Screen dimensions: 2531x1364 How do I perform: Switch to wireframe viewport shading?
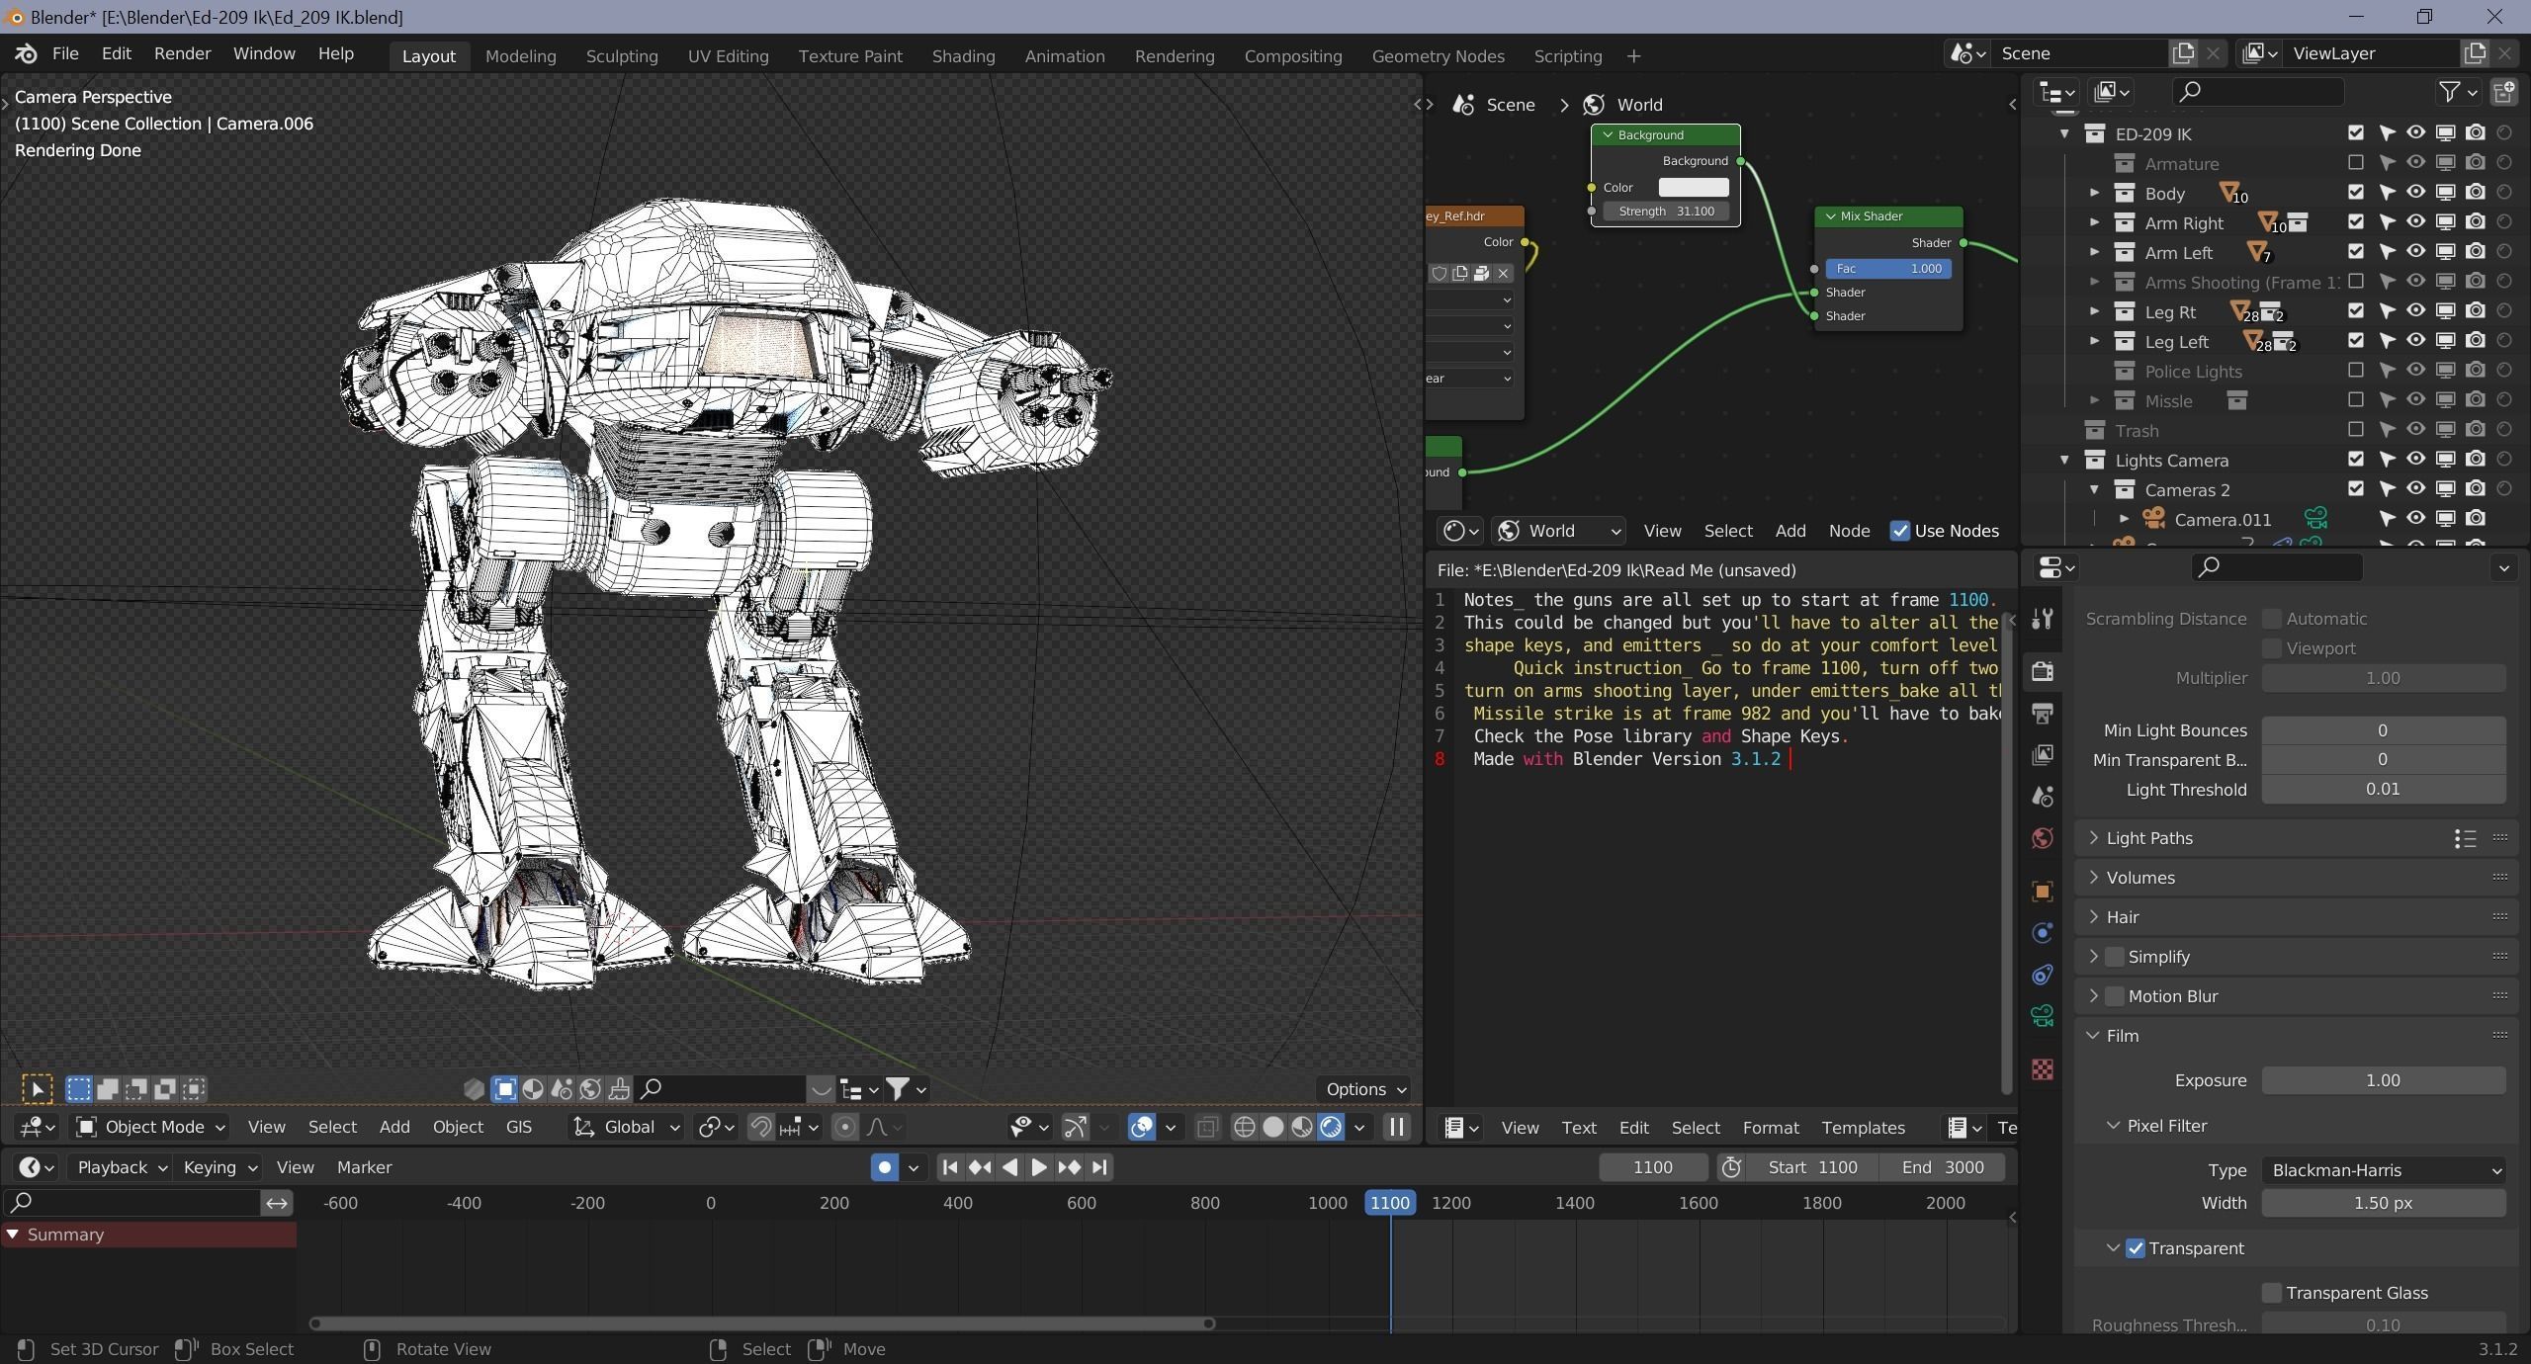pos(1245,1127)
